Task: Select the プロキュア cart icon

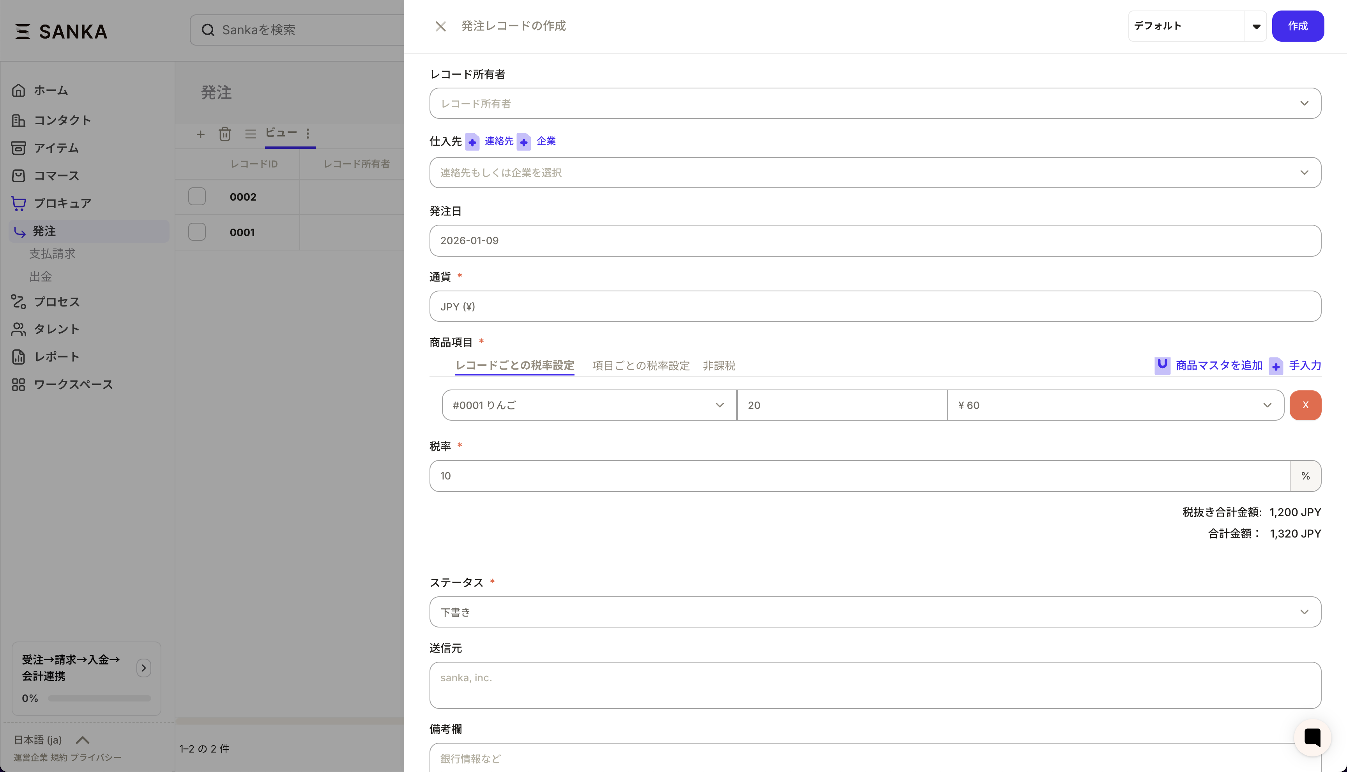Action: click(18, 203)
